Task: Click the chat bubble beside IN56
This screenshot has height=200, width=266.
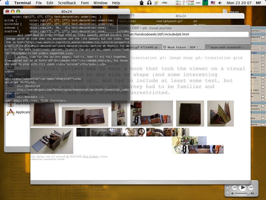Action: (263, 78)
